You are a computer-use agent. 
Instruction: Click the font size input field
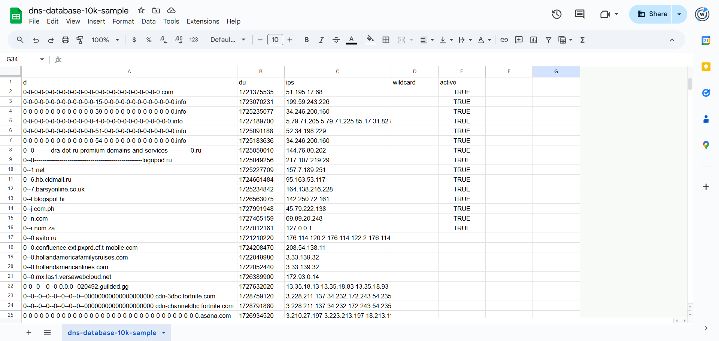pyautogui.click(x=275, y=40)
